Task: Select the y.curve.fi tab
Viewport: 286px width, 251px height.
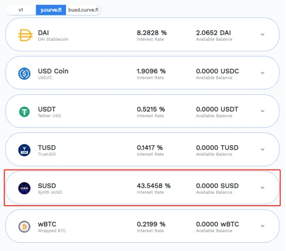Action: coord(51,10)
